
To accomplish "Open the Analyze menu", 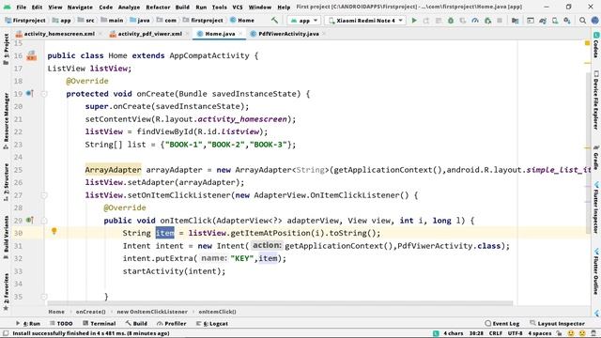I will [x=129, y=7].
